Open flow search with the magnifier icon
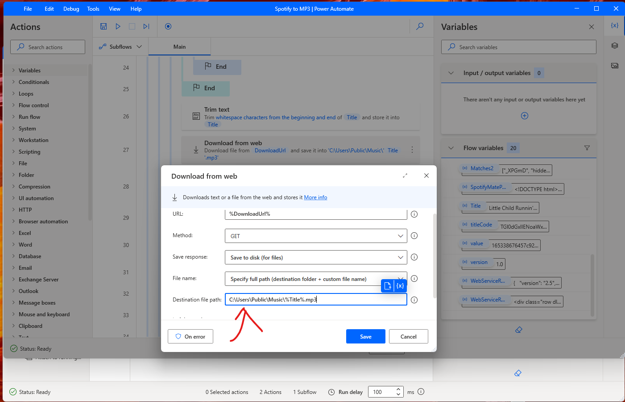 (420, 26)
